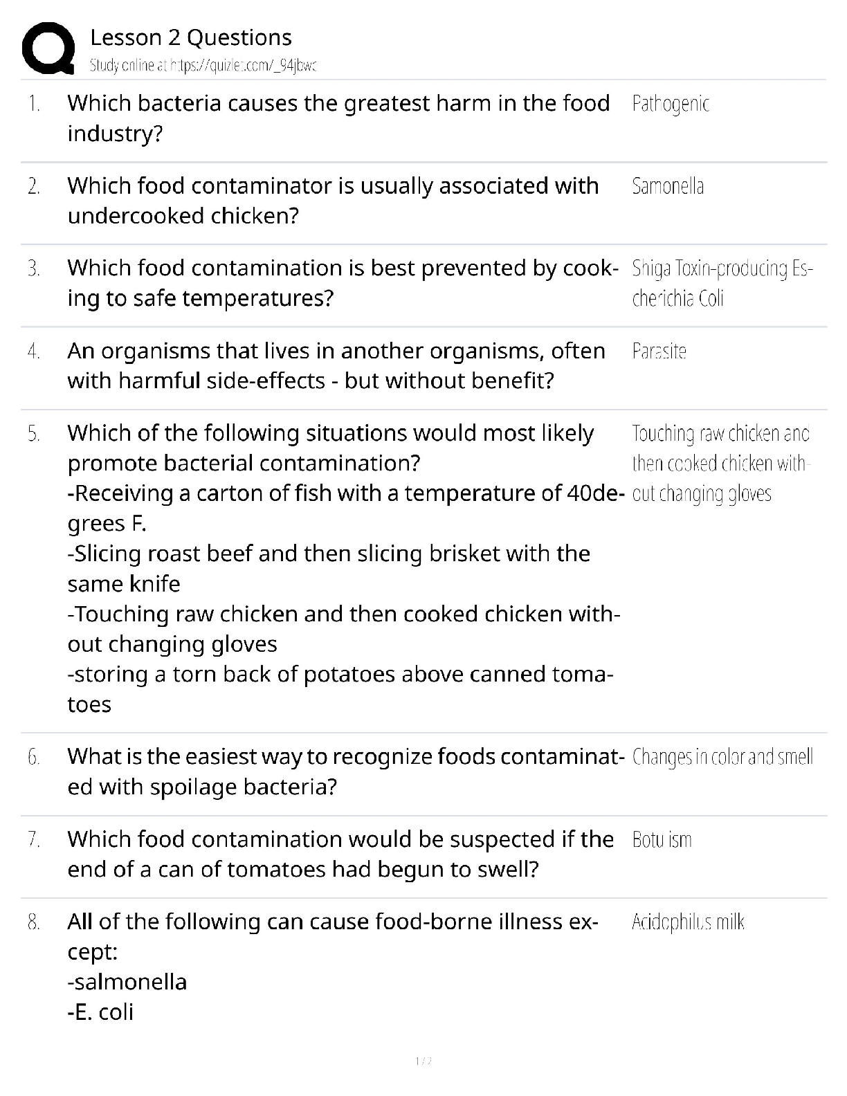Click the Quizlet logo icon
This screenshot has height=1096, width=847.
tap(48, 48)
